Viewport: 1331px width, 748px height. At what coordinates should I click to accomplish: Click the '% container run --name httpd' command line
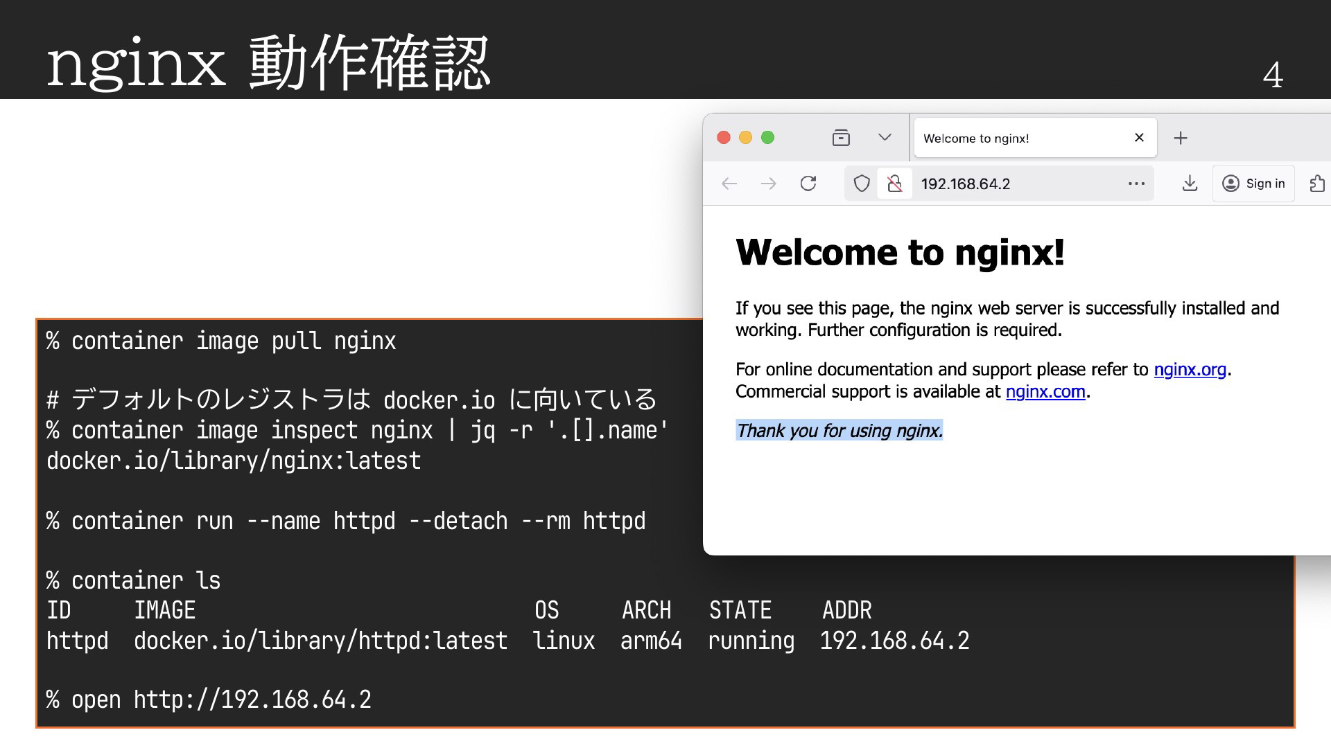pyautogui.click(x=346, y=521)
